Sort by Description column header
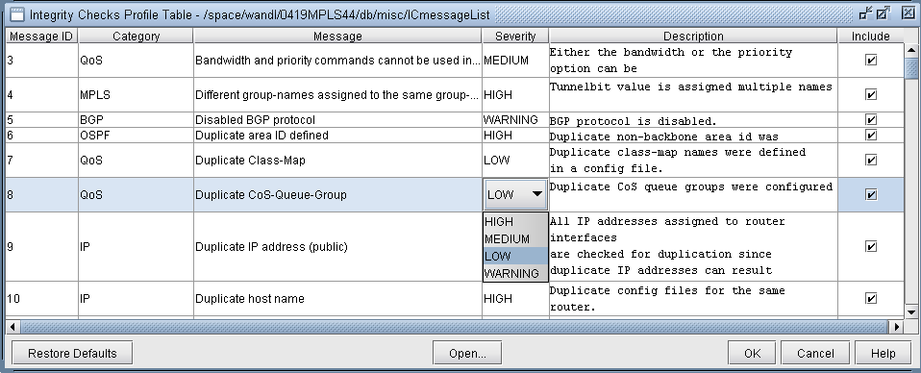Image resolution: width=921 pixels, height=373 pixels. (x=693, y=36)
